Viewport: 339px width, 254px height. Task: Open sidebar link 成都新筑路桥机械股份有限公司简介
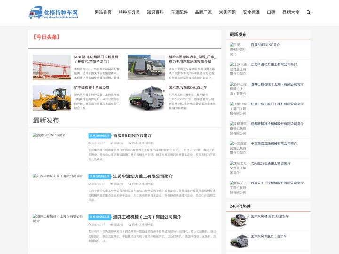[277, 124]
